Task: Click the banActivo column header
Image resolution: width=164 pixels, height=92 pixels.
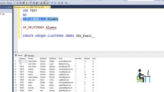Action: tap(79, 59)
